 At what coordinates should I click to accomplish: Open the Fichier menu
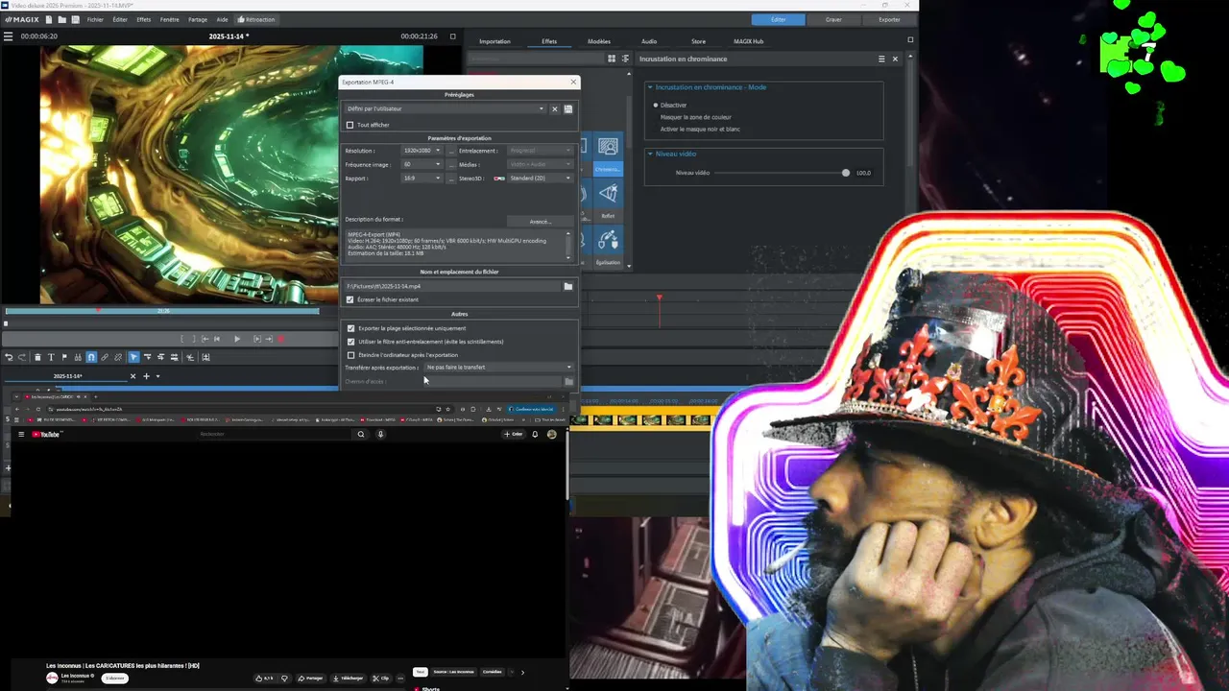click(95, 19)
